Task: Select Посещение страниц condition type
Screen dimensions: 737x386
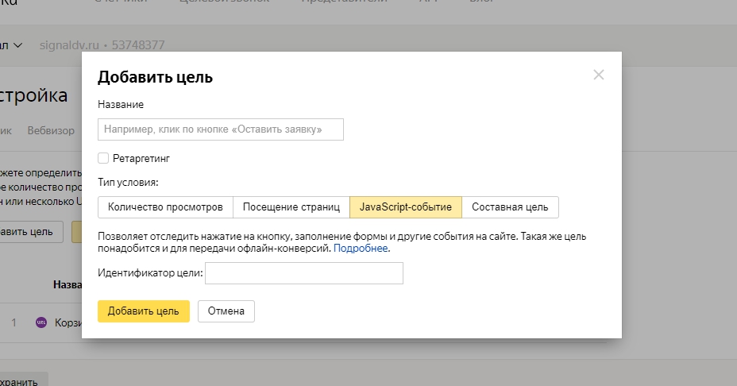Action: pyautogui.click(x=291, y=207)
